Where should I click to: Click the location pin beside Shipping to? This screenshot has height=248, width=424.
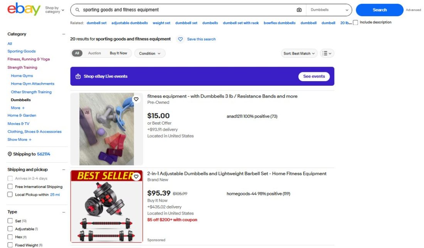tap(10, 154)
